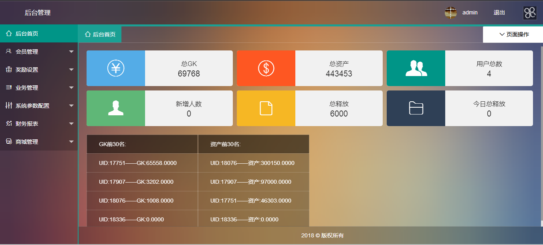The image size is (543, 245).
Task: Click the admin username link
Action: 470,13
